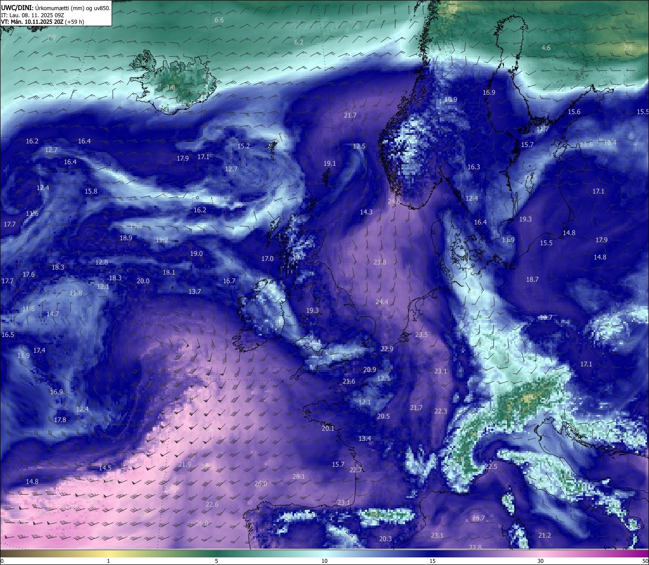Click the map value 18.9
The width and height of the screenshot is (649, 565).
pyautogui.click(x=126, y=238)
